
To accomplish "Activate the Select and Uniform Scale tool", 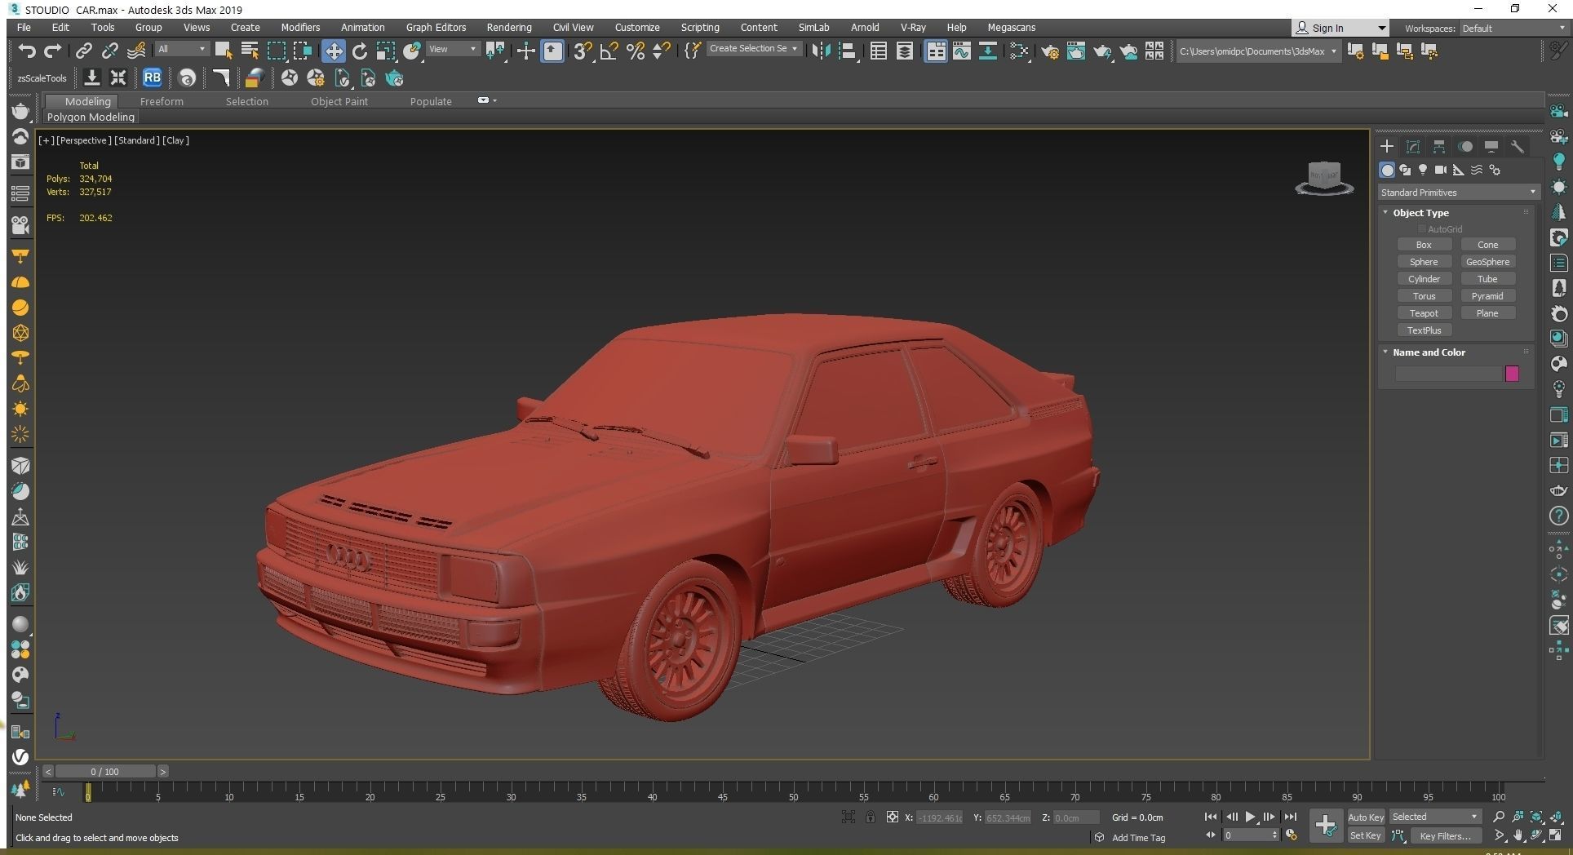I will (x=386, y=51).
